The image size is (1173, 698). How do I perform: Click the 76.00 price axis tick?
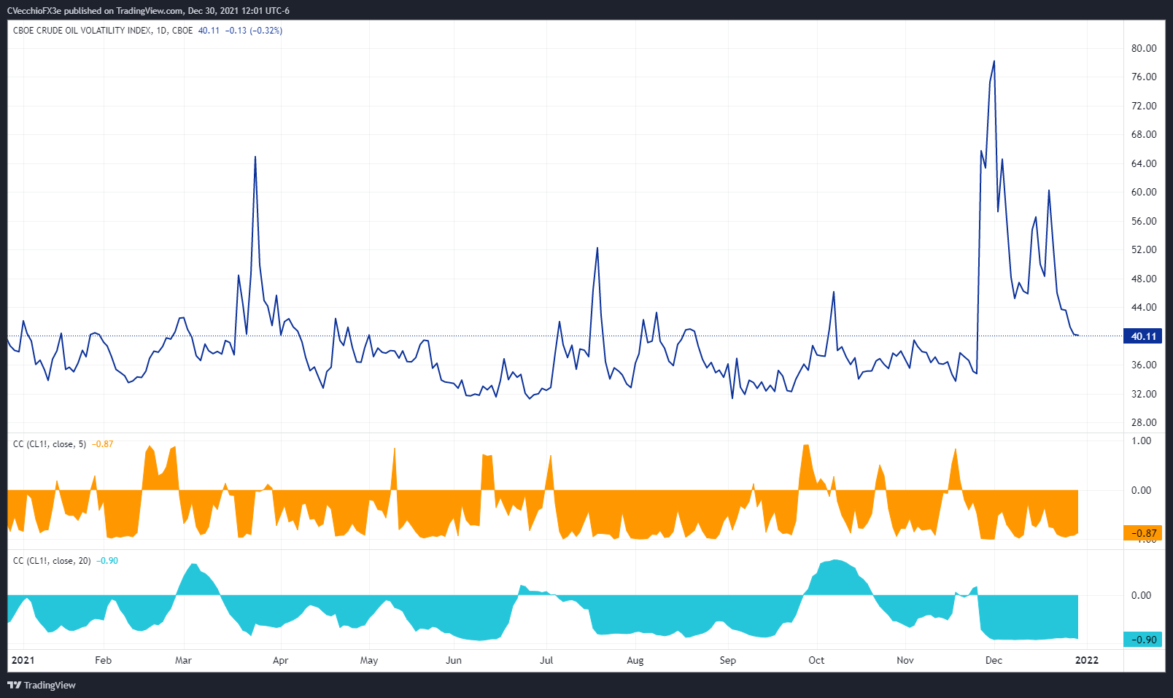coord(1144,77)
